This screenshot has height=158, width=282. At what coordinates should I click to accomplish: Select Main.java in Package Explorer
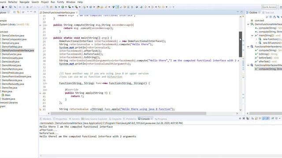7,91
